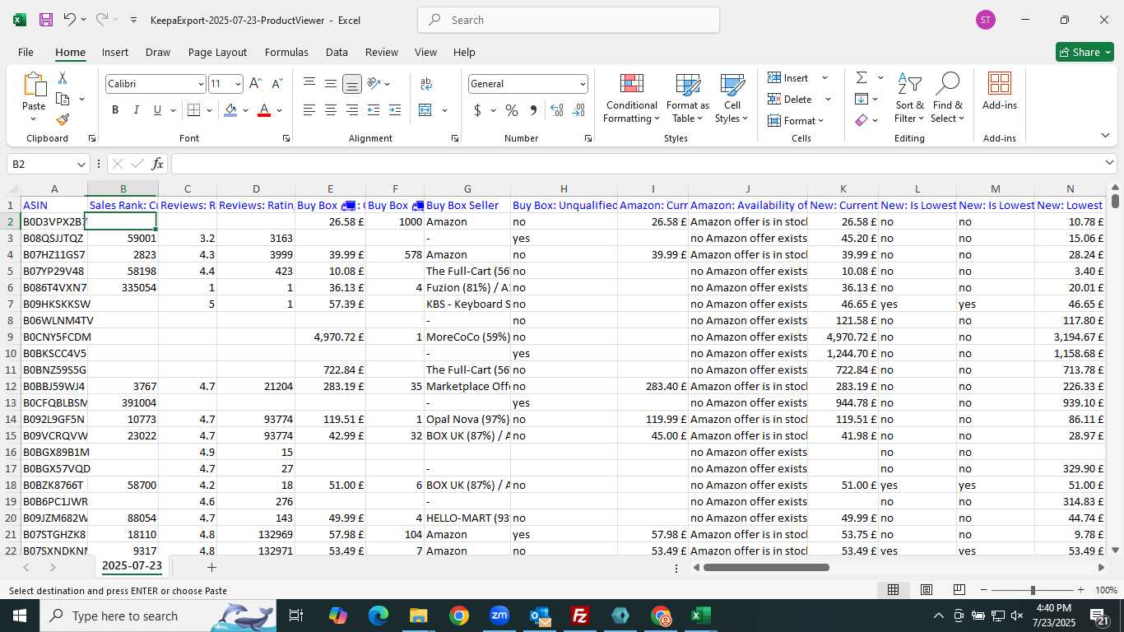Click the formula bar input
Viewport: 1124px width, 632px height.
coord(637,164)
